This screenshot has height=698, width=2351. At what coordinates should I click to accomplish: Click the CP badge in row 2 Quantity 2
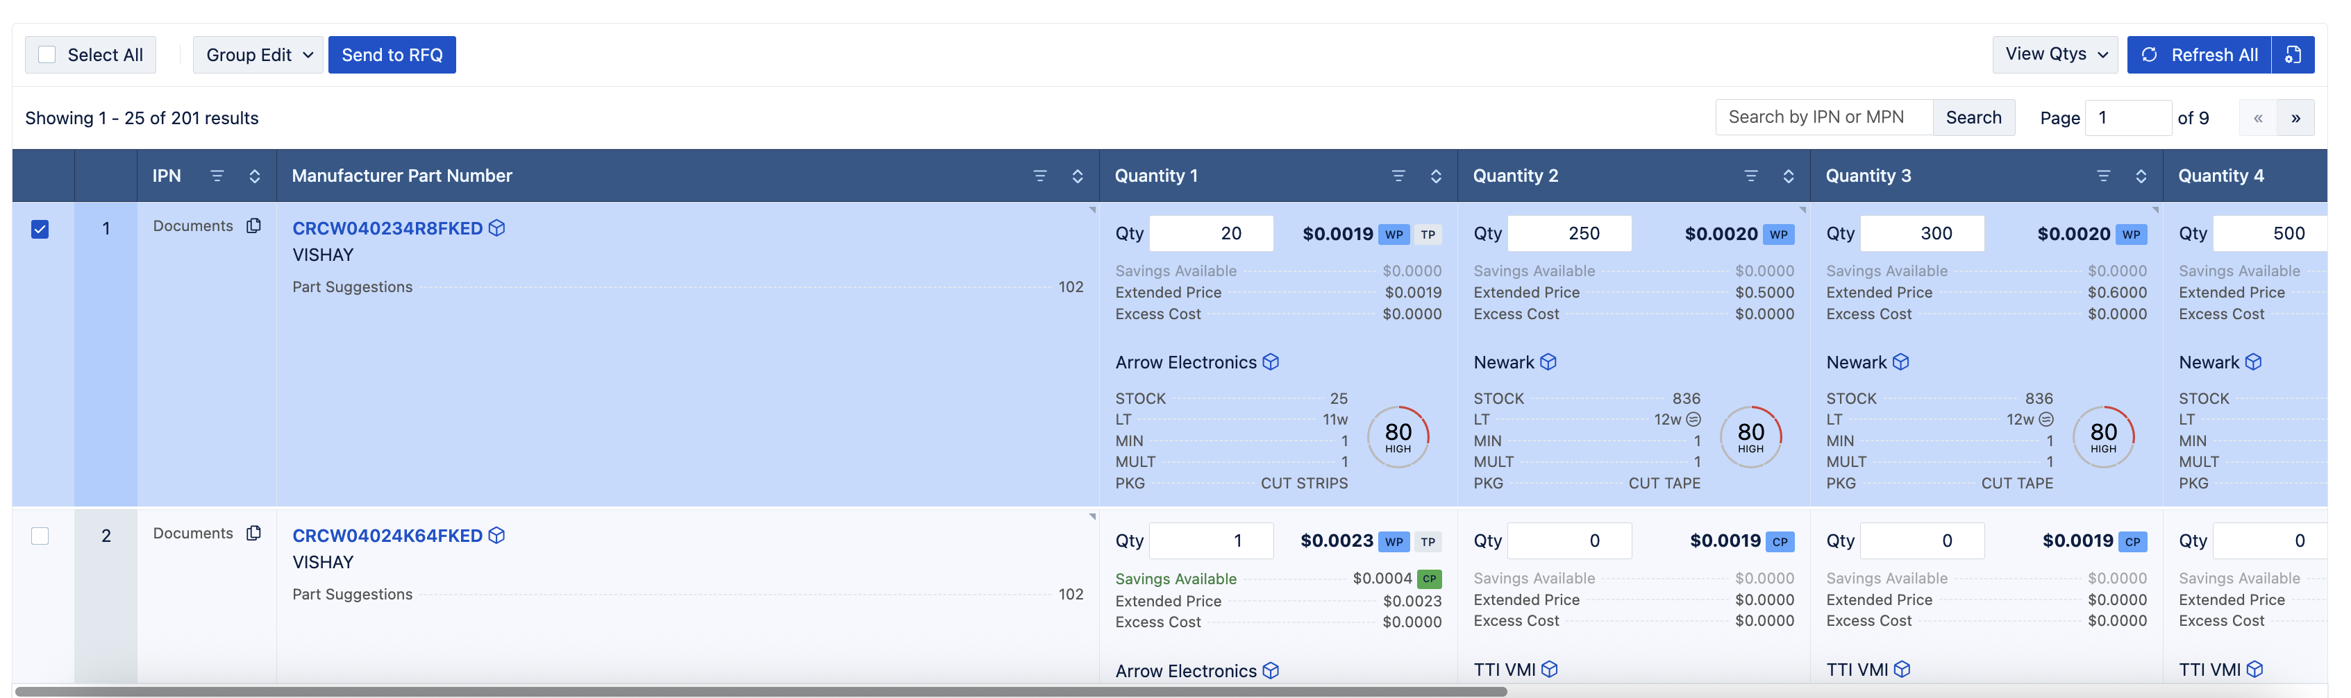(1780, 542)
